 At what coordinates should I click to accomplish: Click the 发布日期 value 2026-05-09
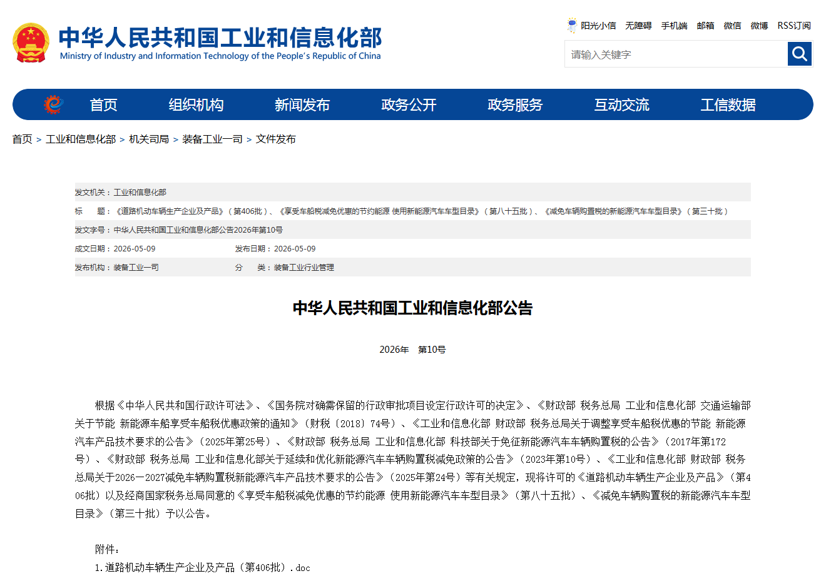coord(295,249)
